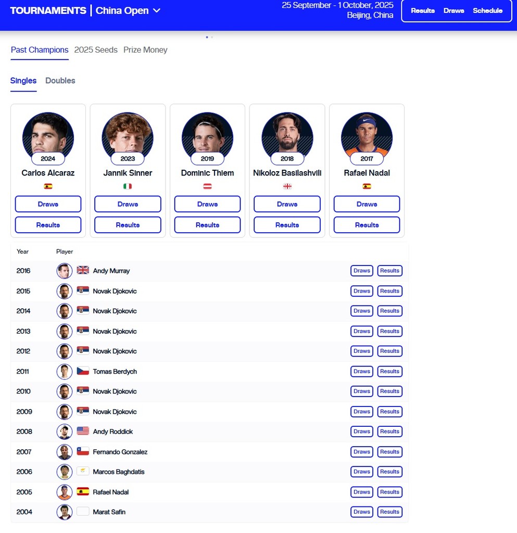Click the name Marcos Baghdatis

click(x=119, y=472)
